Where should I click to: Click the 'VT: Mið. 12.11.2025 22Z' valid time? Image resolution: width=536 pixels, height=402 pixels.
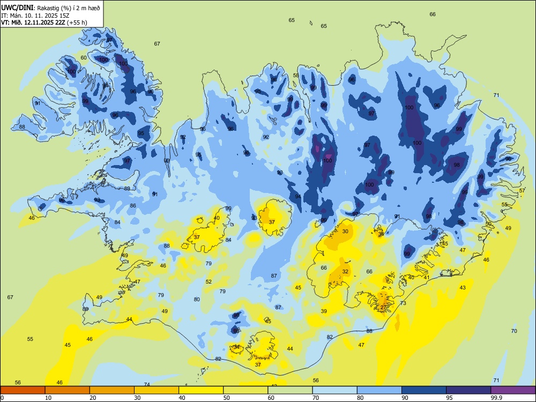pyautogui.click(x=33, y=23)
